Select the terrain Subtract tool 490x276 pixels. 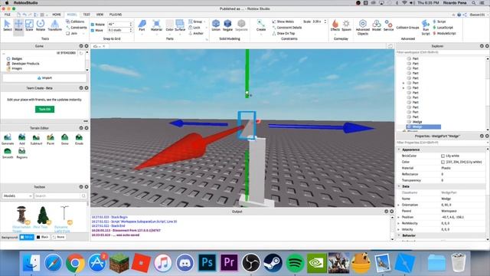coord(36,140)
